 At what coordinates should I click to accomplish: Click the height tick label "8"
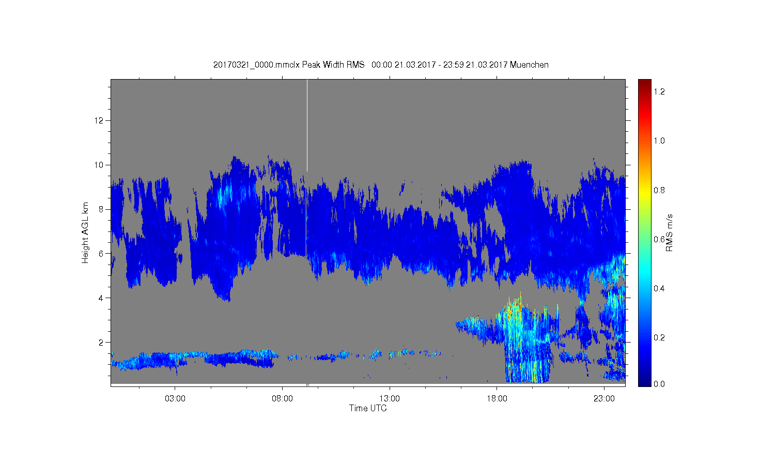[102, 209]
